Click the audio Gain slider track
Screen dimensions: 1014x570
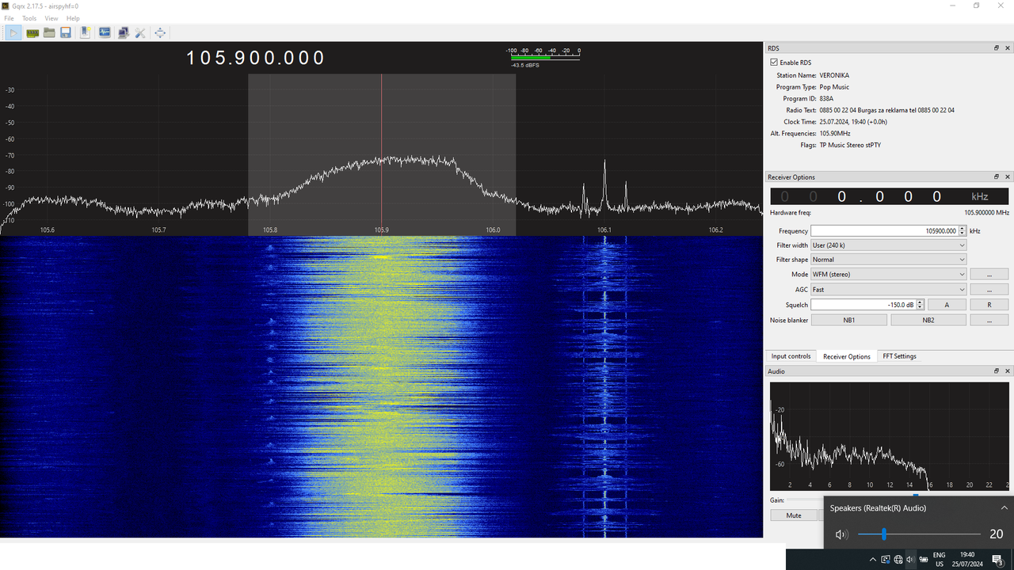click(806, 500)
